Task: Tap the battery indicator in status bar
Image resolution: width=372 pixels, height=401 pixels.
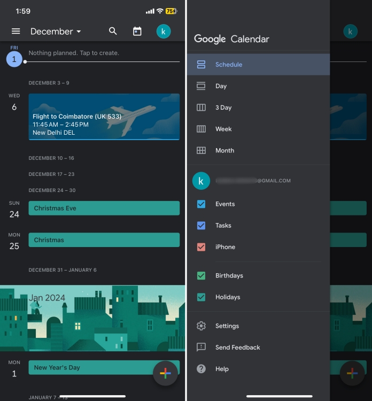Action: pos(171,11)
